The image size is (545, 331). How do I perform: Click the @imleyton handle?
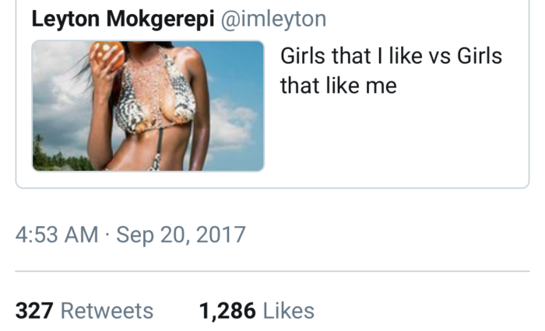pos(273,19)
